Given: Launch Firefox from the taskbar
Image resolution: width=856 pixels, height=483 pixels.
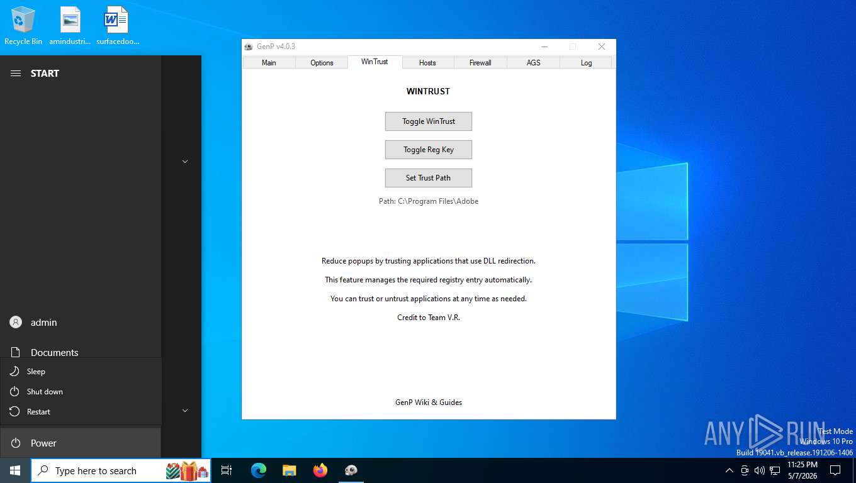Looking at the screenshot, I should coord(320,470).
